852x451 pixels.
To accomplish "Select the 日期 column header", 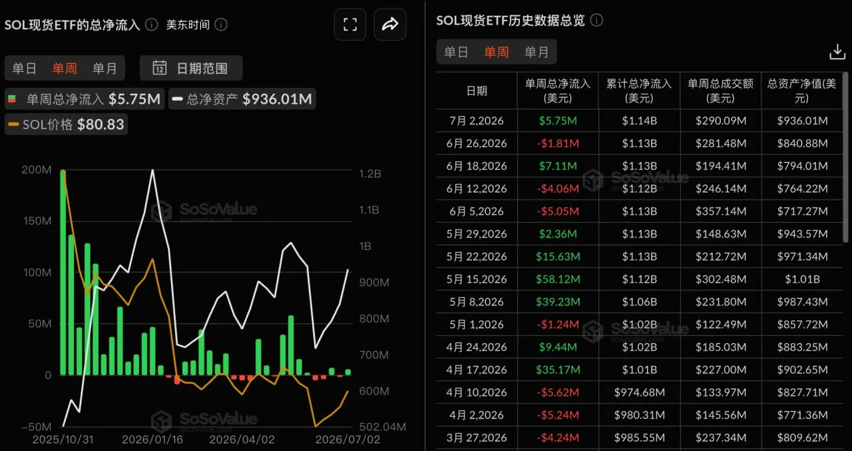I will [x=477, y=90].
